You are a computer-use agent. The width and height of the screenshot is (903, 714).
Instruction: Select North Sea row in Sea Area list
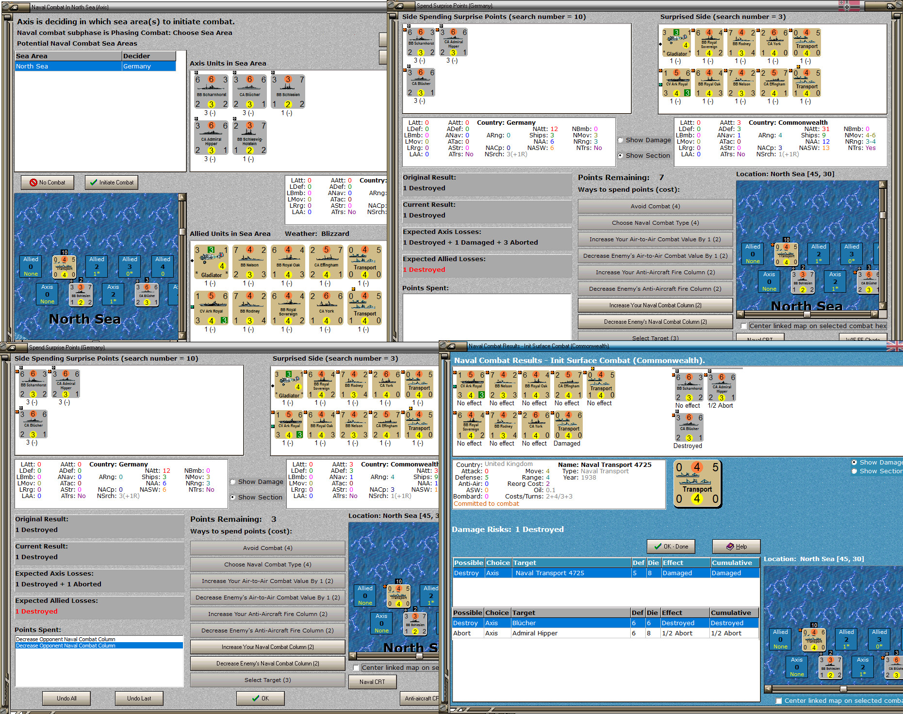[95, 66]
